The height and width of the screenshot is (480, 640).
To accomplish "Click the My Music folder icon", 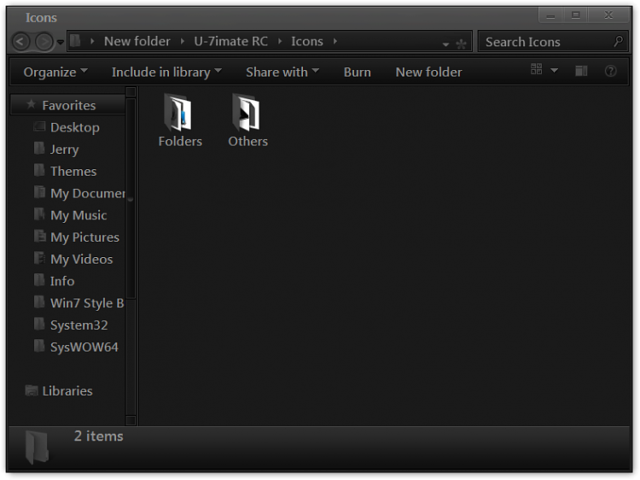I will coord(39,214).
